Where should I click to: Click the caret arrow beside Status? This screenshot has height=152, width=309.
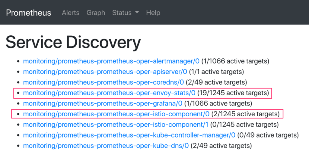[x=137, y=13]
